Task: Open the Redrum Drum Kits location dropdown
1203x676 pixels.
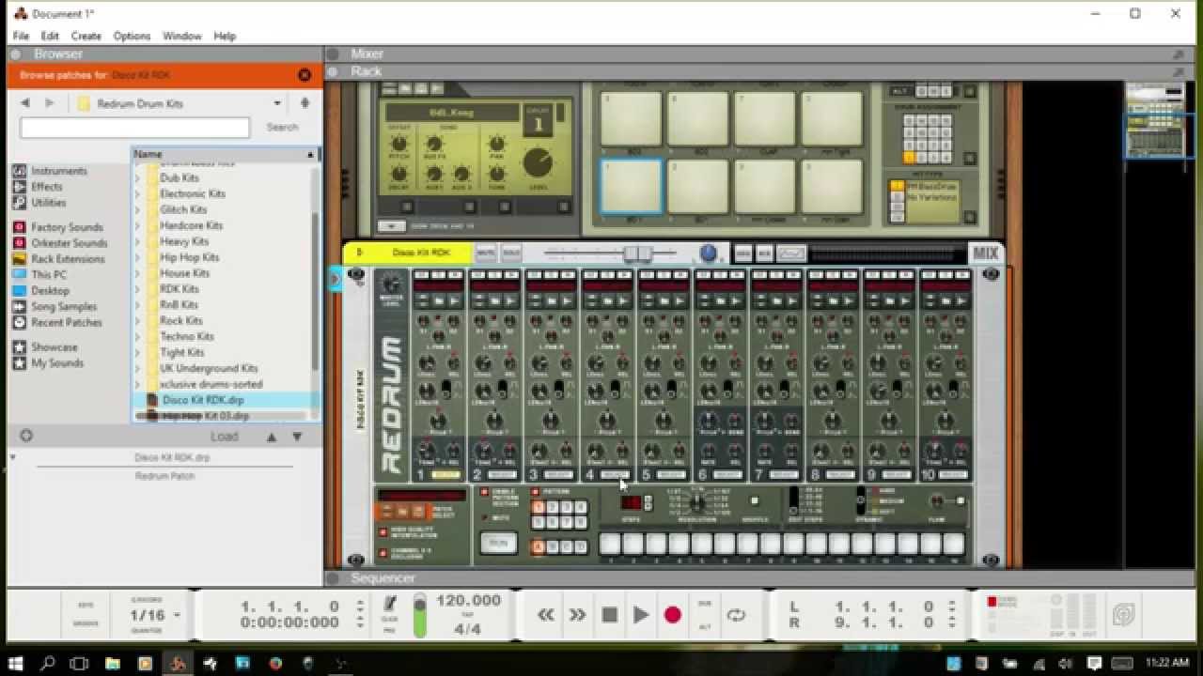Action: 277,103
